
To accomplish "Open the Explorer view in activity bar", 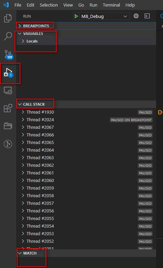I will 8,18.
